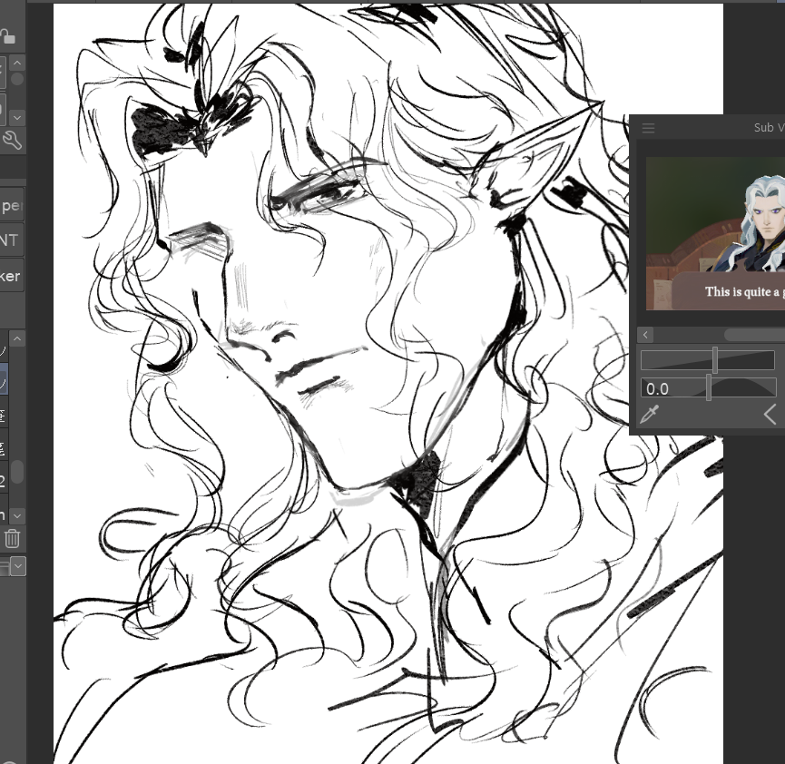Click the reference image in the Sub View panel
Viewport: 785px width, 764px height.
715,233
